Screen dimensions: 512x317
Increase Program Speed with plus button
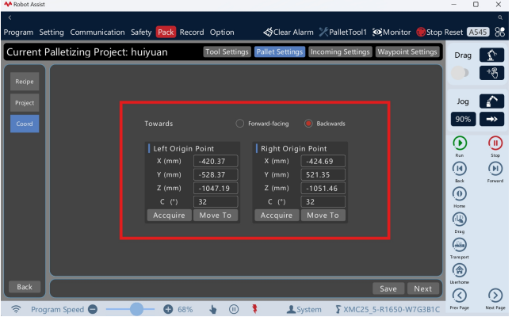click(x=168, y=310)
